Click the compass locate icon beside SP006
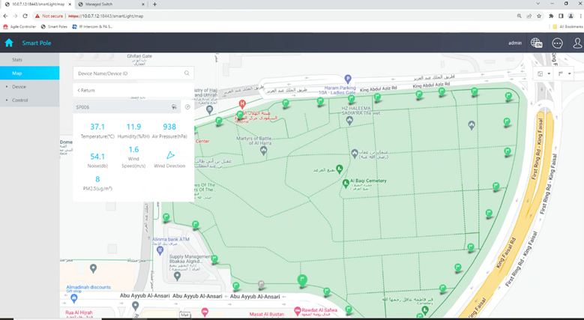The image size is (584, 320). point(187,107)
